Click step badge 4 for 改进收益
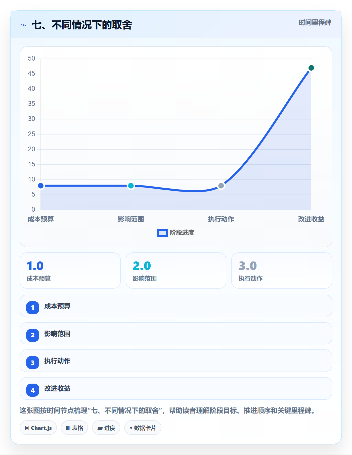This screenshot has height=455, width=352. click(x=33, y=390)
